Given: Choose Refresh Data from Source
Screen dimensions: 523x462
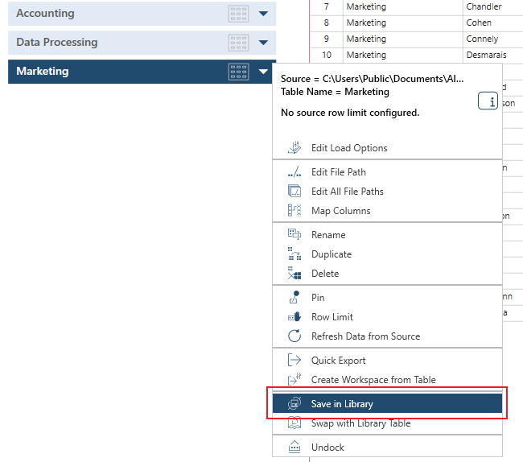Looking at the screenshot, I should [387, 336].
